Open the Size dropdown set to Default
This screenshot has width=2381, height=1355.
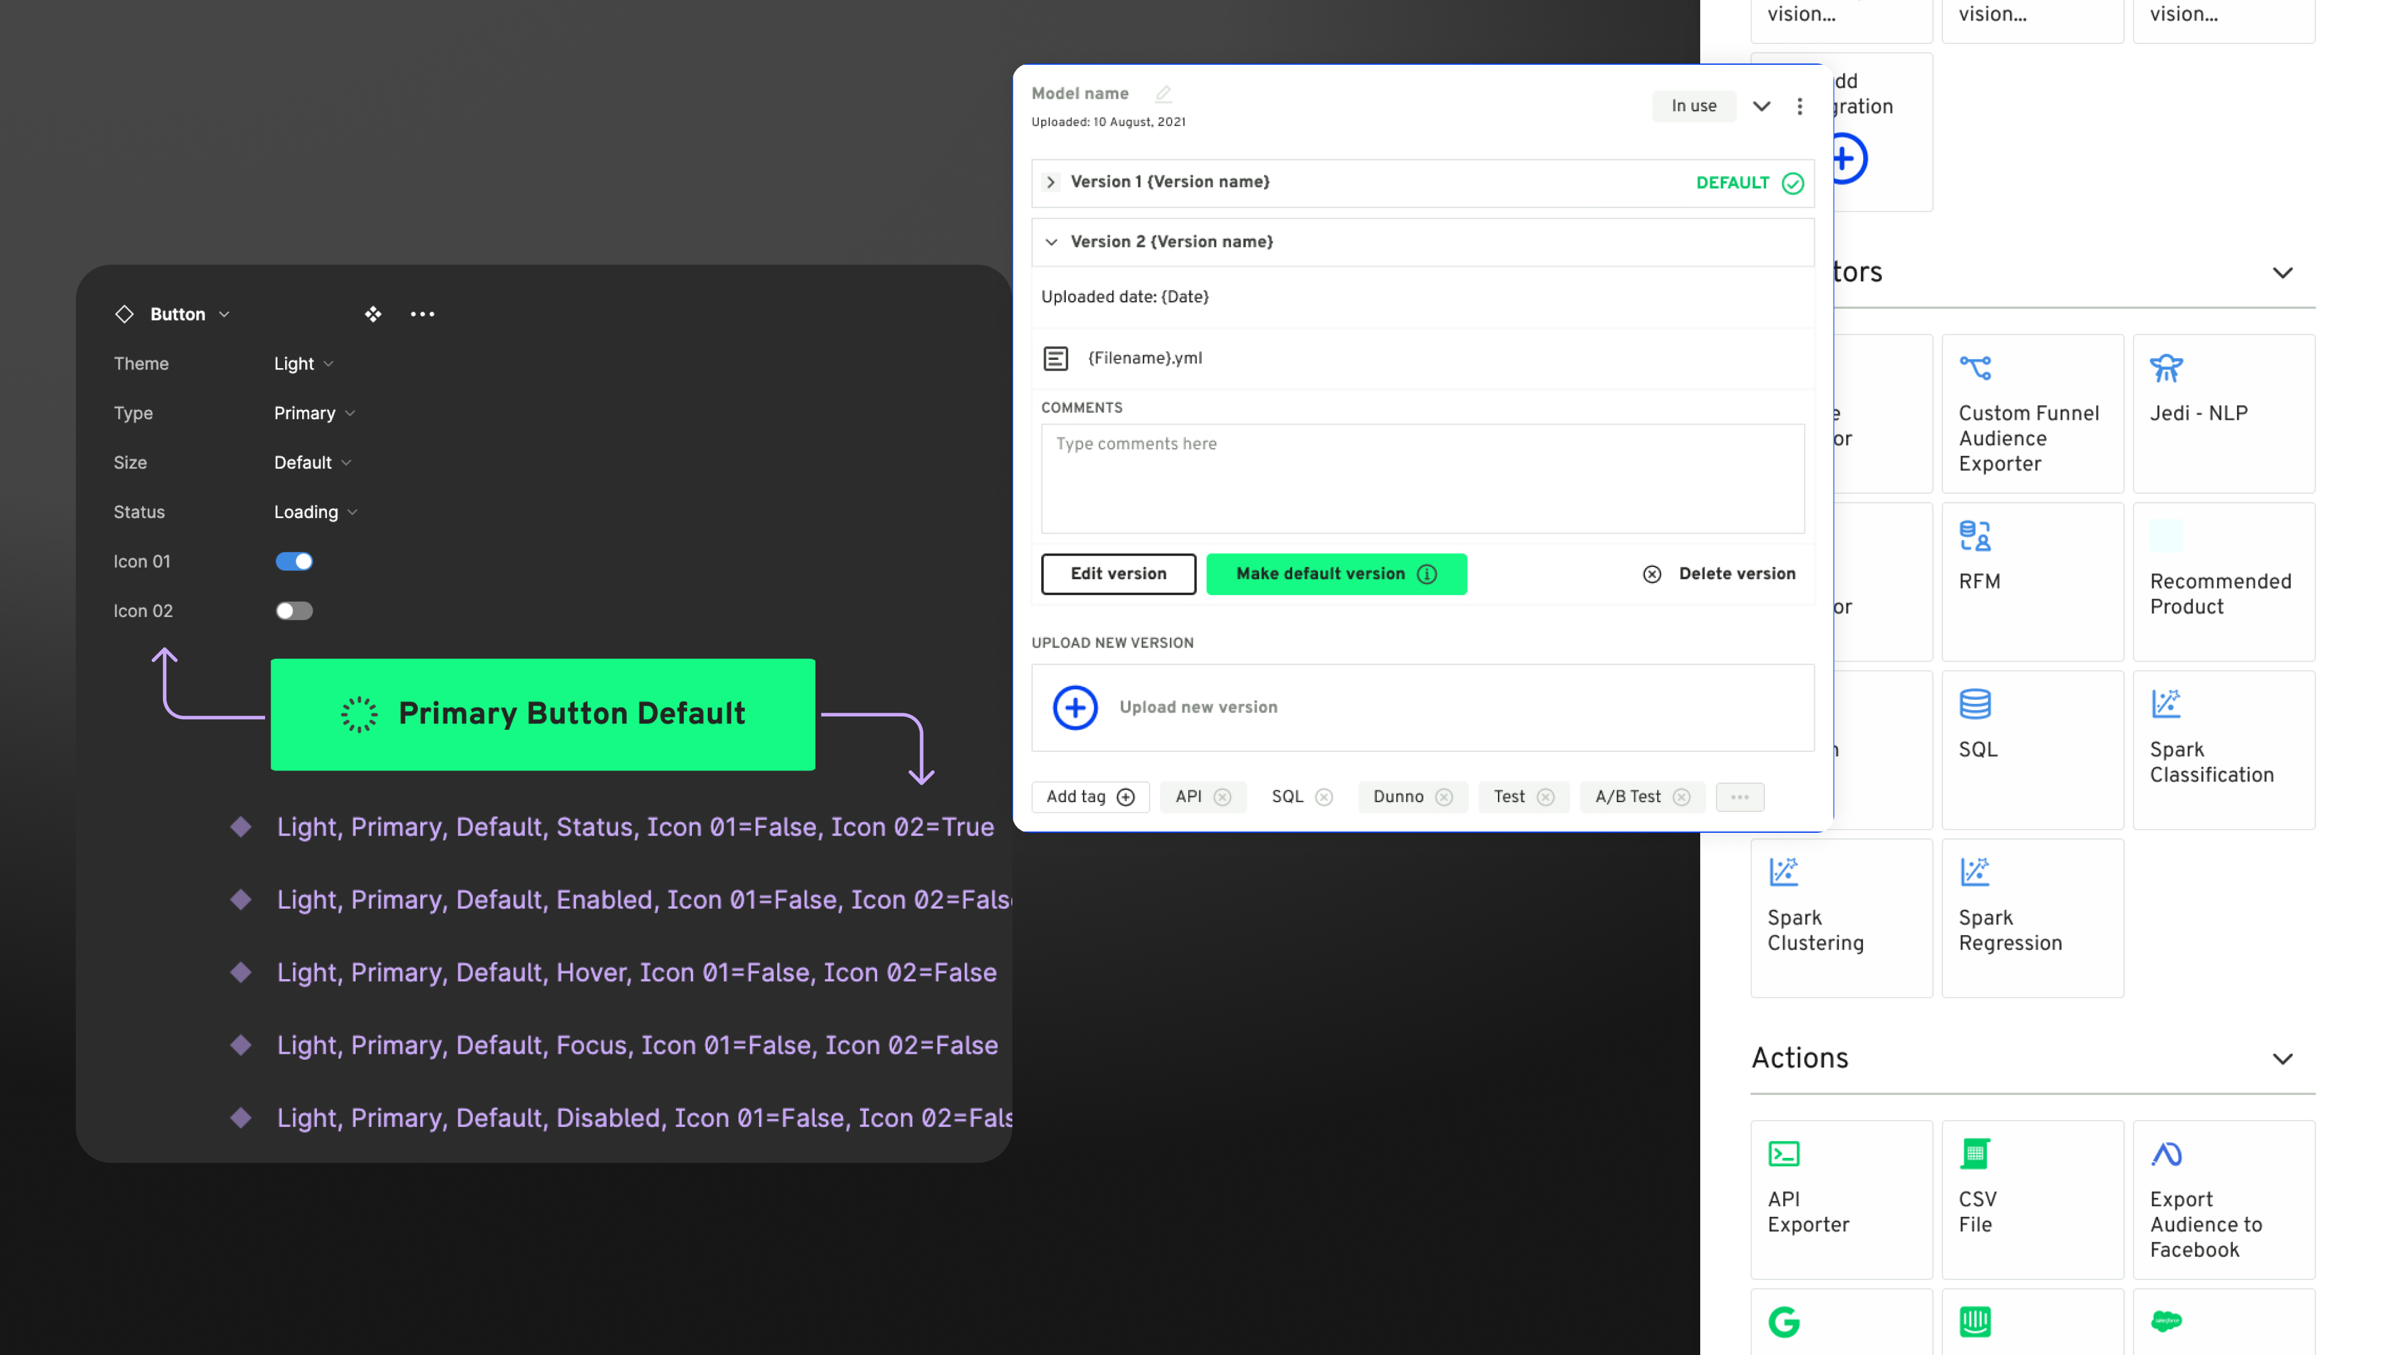pos(313,462)
